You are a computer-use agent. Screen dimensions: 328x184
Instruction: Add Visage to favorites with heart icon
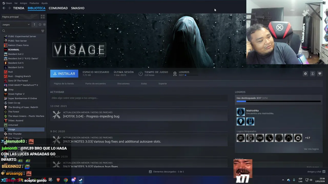tap(320, 74)
